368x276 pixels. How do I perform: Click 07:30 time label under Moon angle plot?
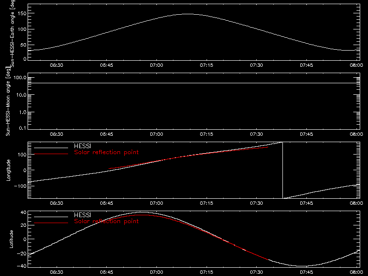click(x=256, y=134)
